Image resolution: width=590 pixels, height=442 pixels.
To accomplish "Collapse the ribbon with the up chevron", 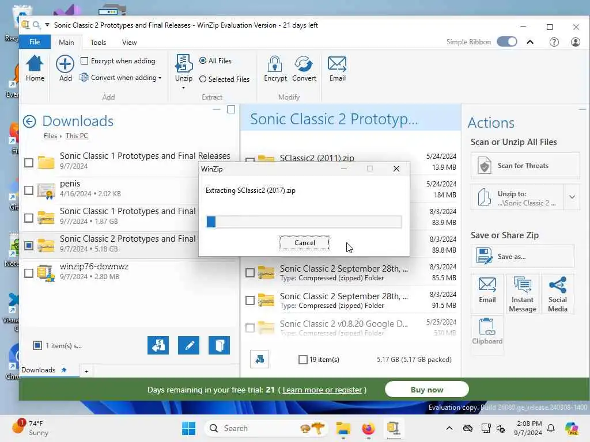I will 530,42.
